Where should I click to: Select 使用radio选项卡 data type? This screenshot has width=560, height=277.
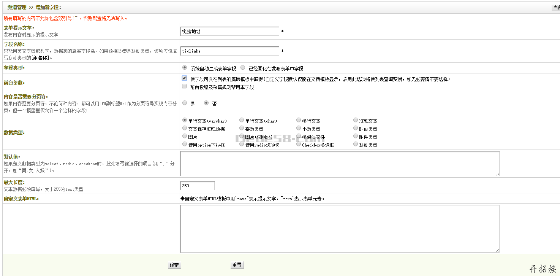coord(242,144)
